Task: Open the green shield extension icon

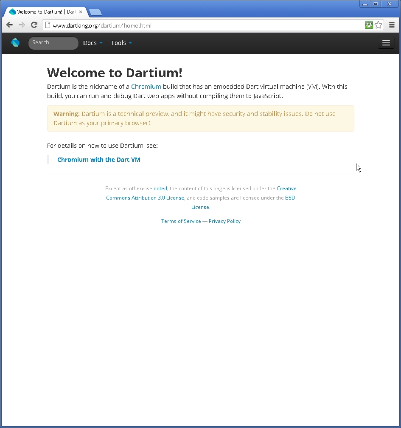Action: click(x=369, y=25)
